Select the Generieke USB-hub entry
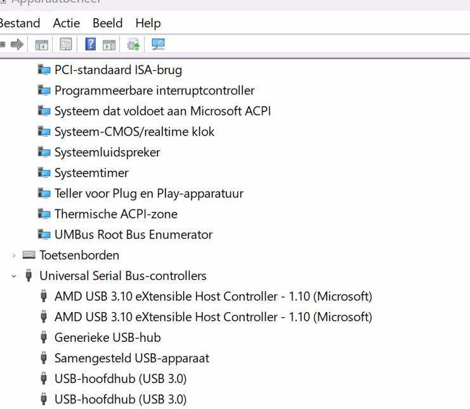Image resolution: width=470 pixels, height=409 pixels. pyautogui.click(x=107, y=337)
